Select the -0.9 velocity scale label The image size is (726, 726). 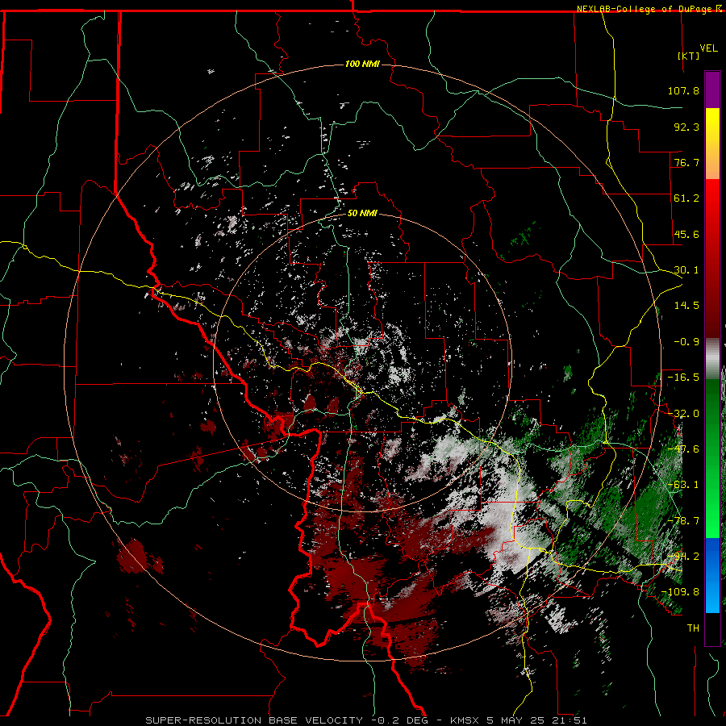click(x=686, y=342)
